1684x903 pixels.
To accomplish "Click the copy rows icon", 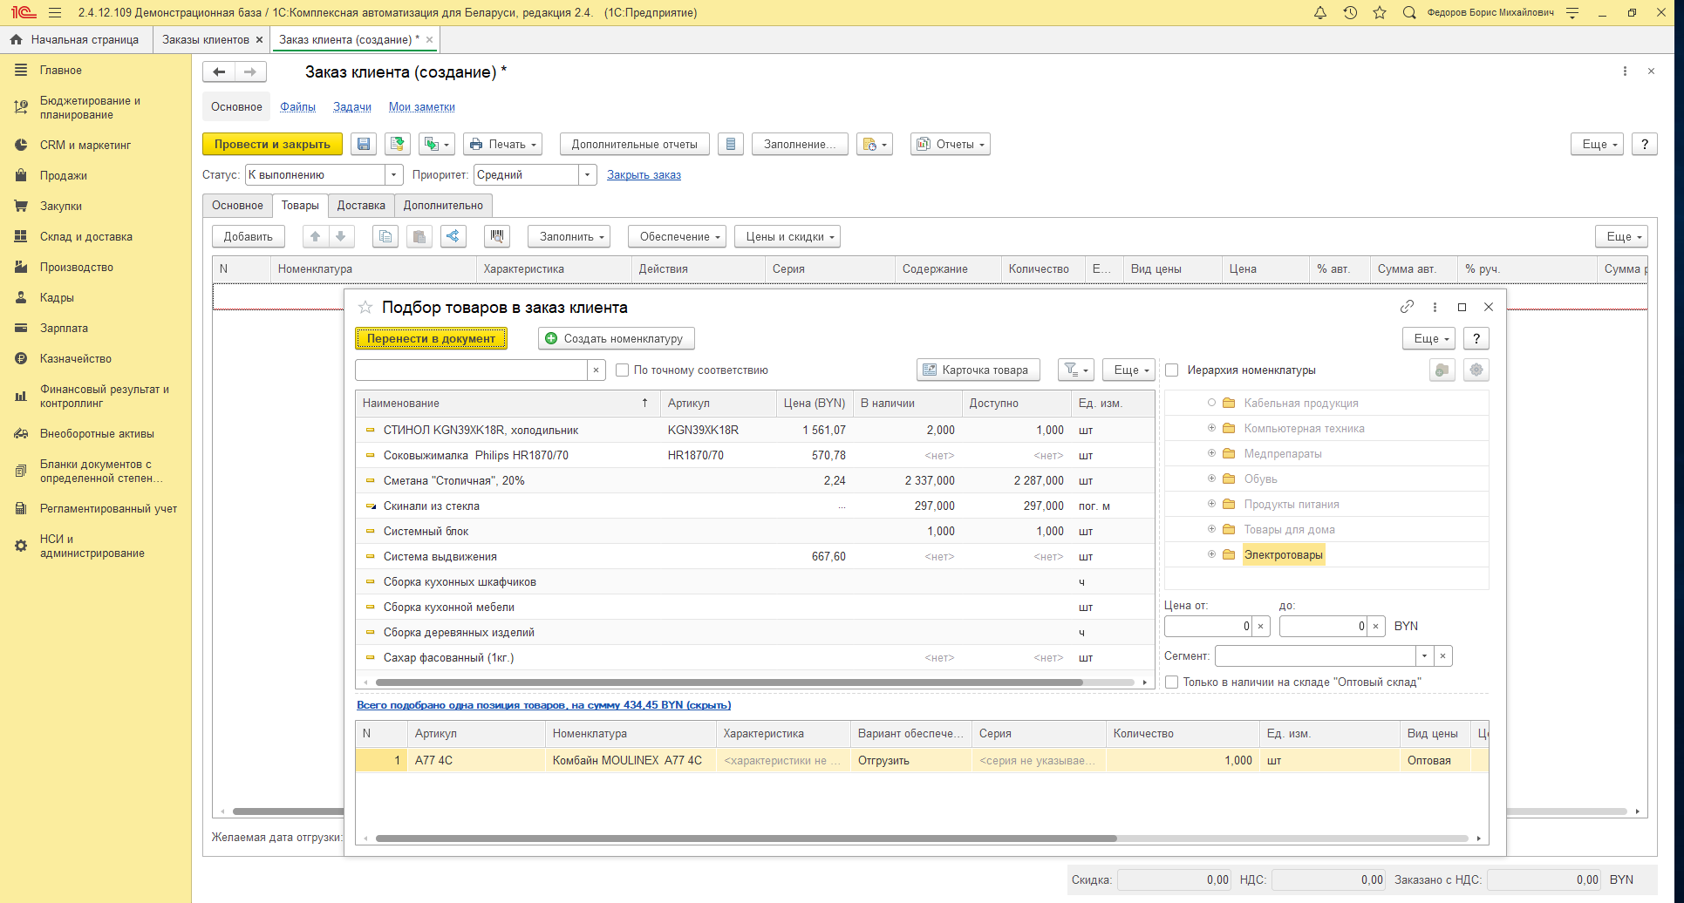I will pyautogui.click(x=385, y=236).
